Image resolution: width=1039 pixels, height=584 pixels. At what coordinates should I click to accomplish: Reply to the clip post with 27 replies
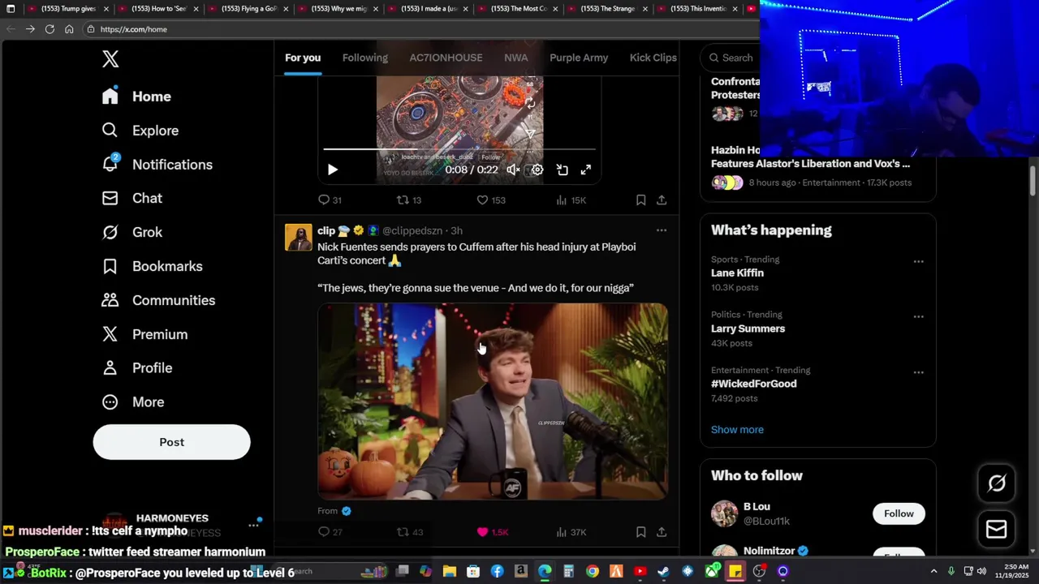(x=330, y=532)
